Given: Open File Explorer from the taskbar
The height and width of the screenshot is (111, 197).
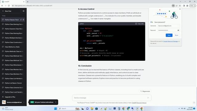Looking at the screenshot, I should pyautogui.click(x=92, y=109).
